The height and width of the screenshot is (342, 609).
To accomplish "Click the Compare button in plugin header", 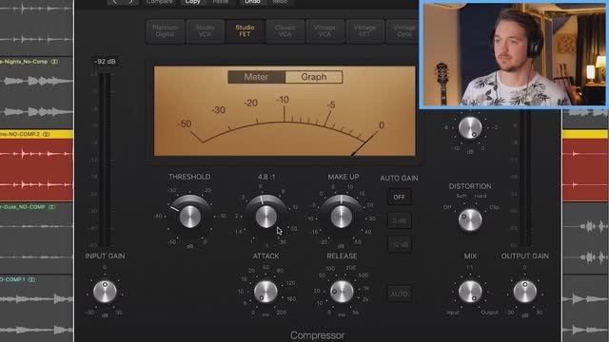I will click(159, 2).
